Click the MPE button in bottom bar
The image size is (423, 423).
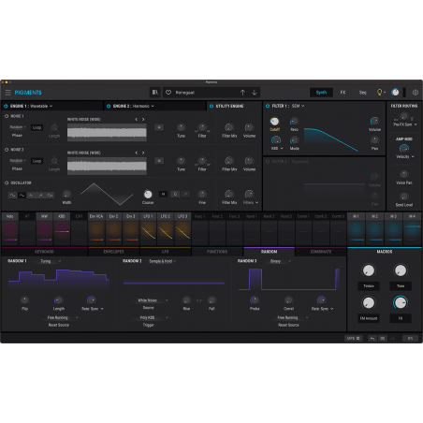pos(354,338)
